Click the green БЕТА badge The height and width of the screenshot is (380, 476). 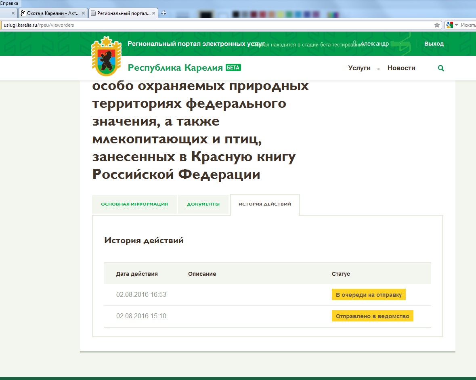(233, 67)
